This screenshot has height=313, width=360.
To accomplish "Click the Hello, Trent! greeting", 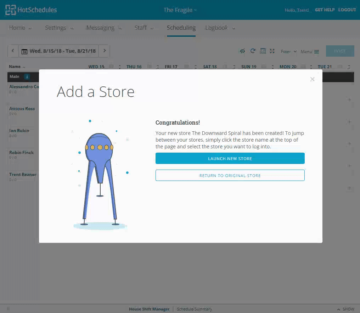I will (x=297, y=10).
